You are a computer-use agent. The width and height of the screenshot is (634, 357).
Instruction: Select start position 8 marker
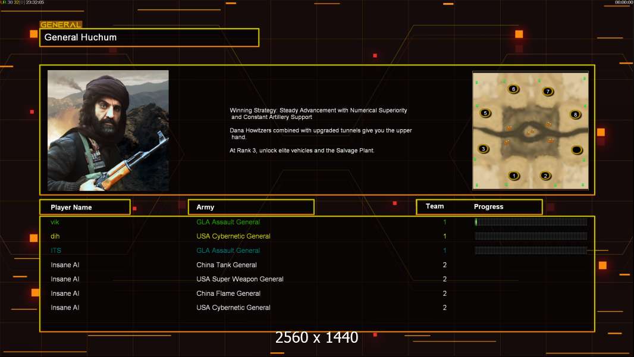[x=575, y=114]
